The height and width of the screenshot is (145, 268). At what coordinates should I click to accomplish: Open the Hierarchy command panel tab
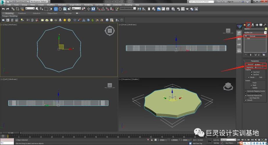[x=253, y=25]
